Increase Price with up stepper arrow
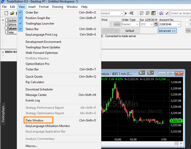The image size is (191, 149). point(111,23)
